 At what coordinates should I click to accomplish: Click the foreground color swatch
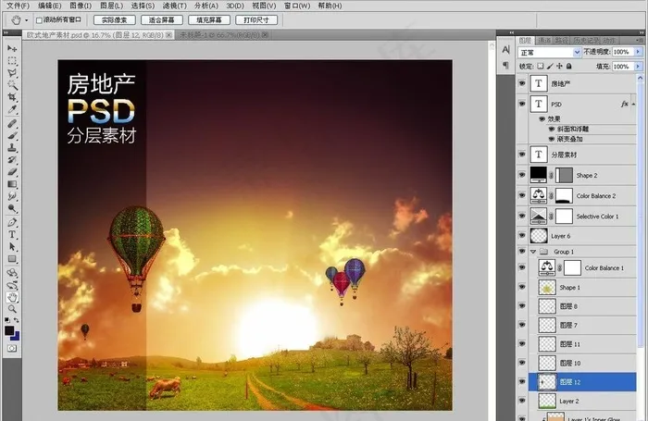(x=9, y=330)
